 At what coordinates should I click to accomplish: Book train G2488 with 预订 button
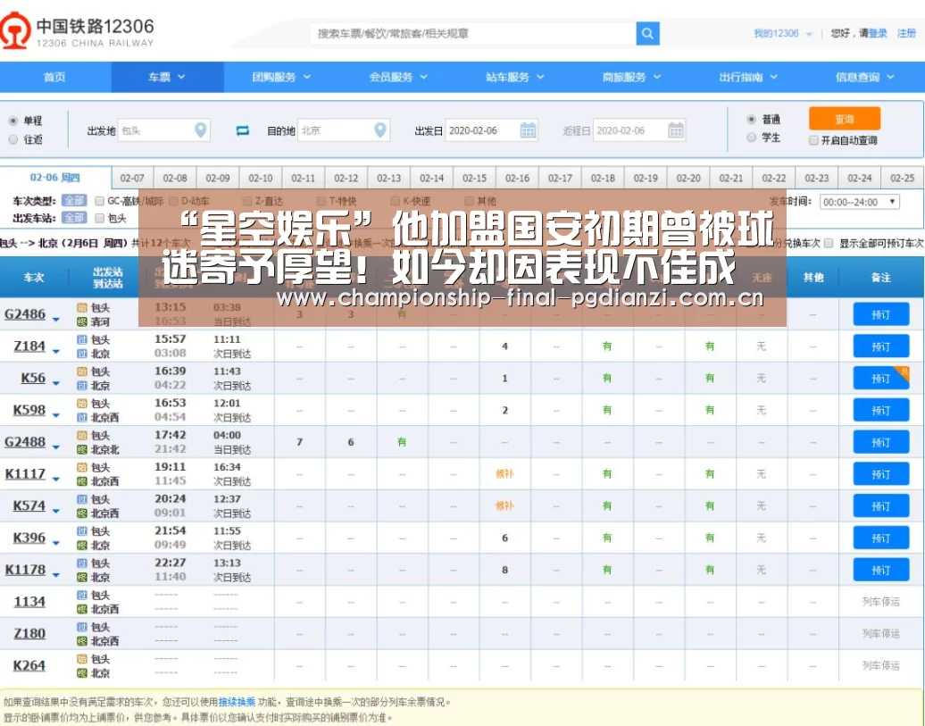[880, 442]
